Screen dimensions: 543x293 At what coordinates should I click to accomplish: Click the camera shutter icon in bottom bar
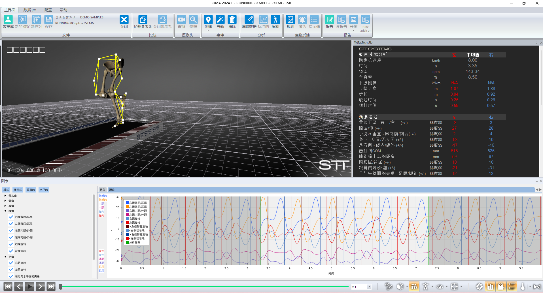(479, 286)
